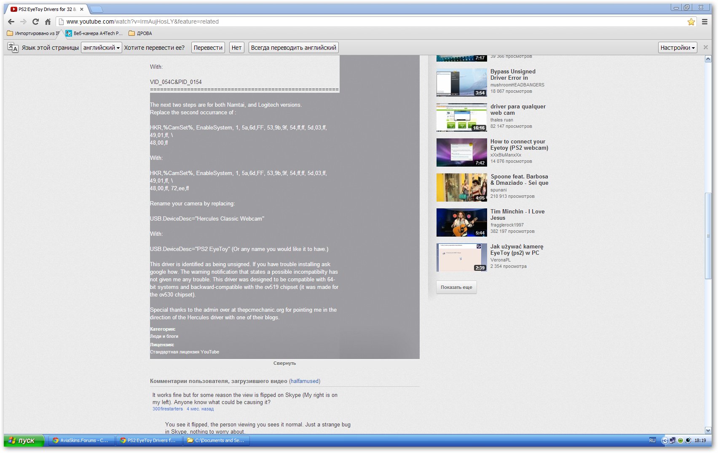
Task: Open the Настройки translation options dropdown
Action: (x=678, y=48)
